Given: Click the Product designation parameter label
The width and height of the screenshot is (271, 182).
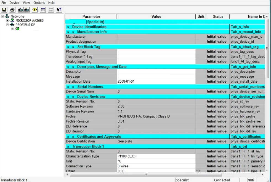Looking at the screenshot, I should tap(81, 42).
